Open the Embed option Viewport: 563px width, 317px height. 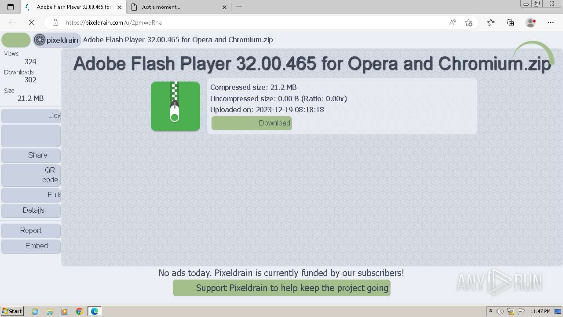[31, 246]
